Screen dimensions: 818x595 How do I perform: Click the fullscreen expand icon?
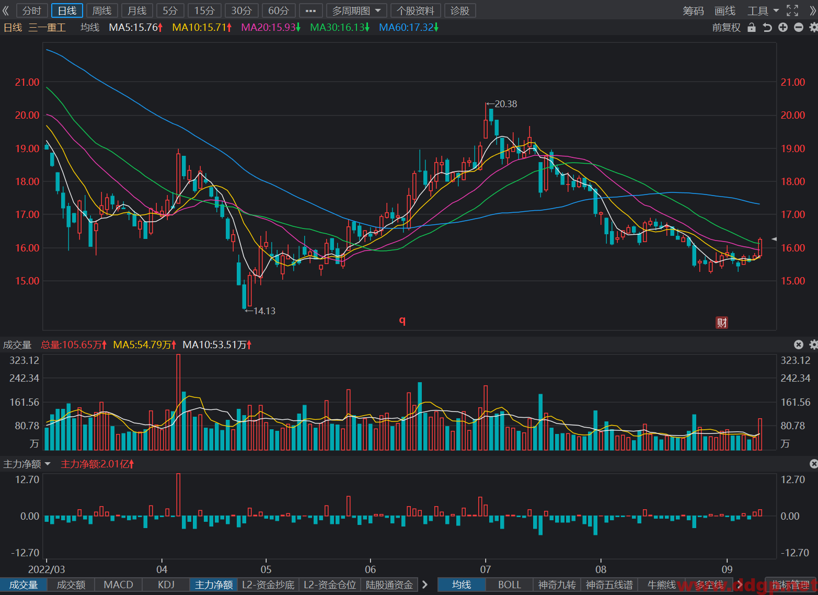pos(792,10)
